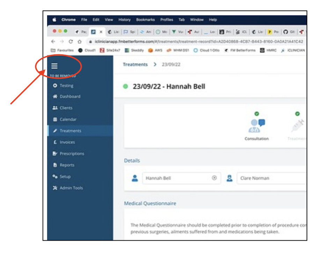Click the Hannah Bell client input field
324x257 pixels.
click(176, 178)
